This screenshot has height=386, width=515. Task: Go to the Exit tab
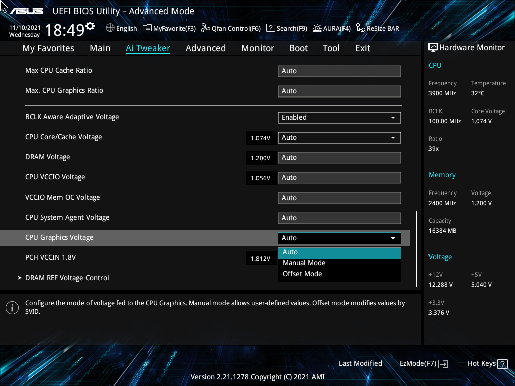[x=363, y=48]
